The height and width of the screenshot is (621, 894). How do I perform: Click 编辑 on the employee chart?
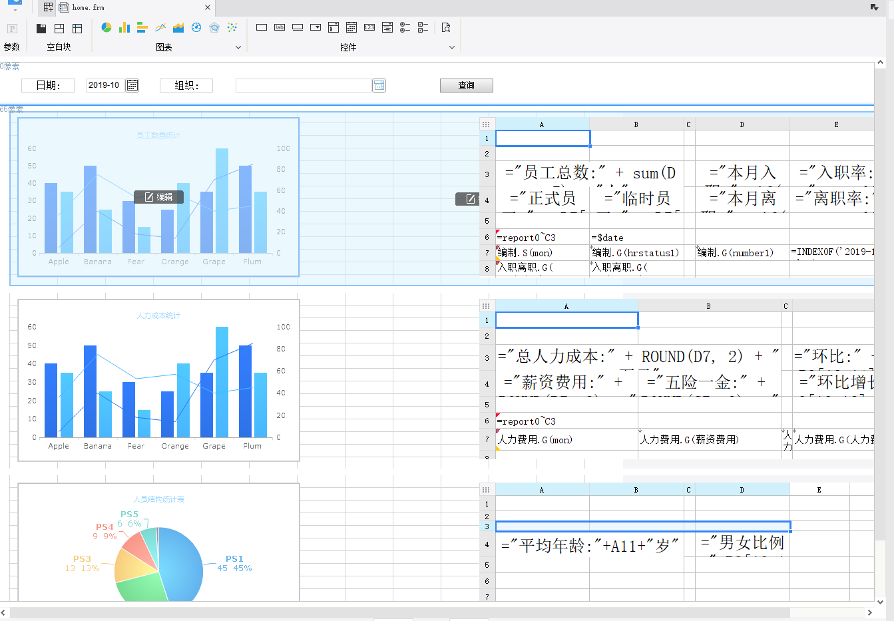pyautogui.click(x=158, y=197)
